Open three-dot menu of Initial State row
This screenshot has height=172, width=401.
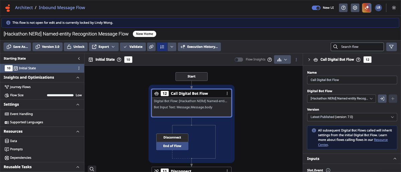click(79, 68)
